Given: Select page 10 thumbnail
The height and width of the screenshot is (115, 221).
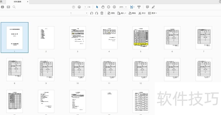Looking at the screenshot, I should coord(78,69).
